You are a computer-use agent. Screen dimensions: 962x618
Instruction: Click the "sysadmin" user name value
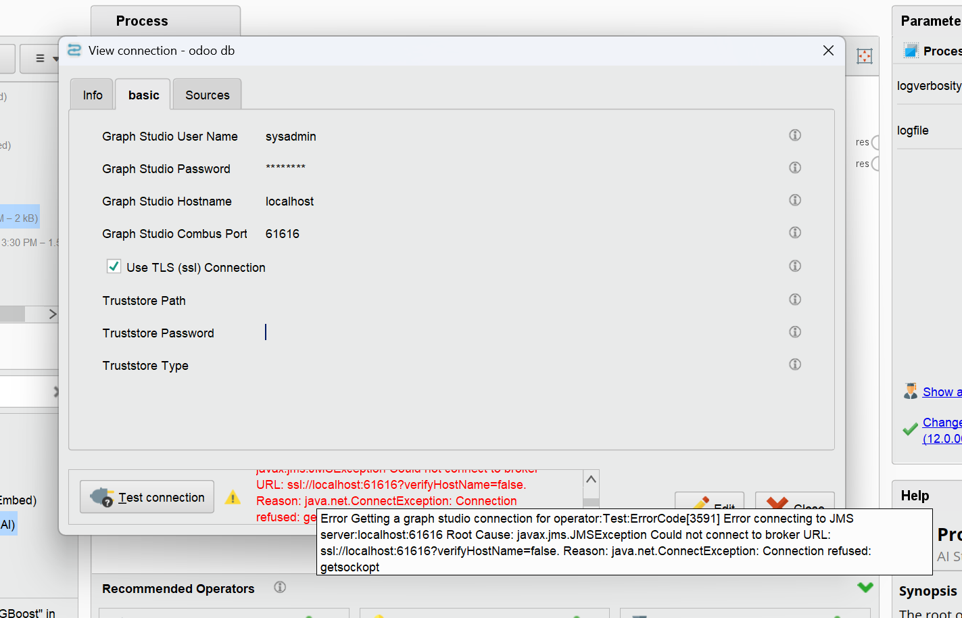(291, 137)
